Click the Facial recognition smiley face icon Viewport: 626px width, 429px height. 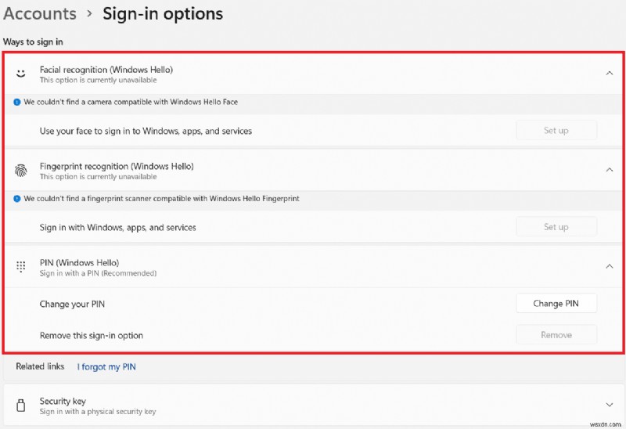click(21, 74)
